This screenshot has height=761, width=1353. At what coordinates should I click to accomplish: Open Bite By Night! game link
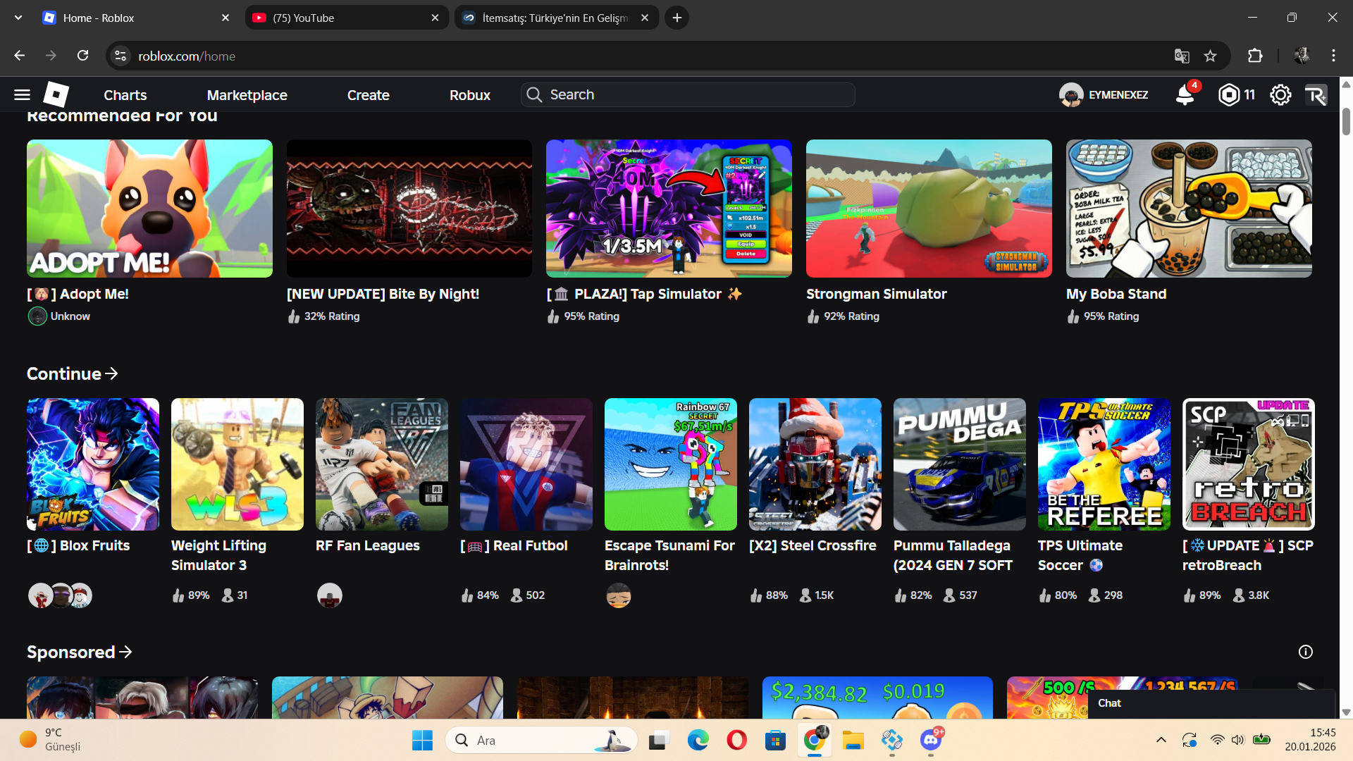click(x=383, y=294)
